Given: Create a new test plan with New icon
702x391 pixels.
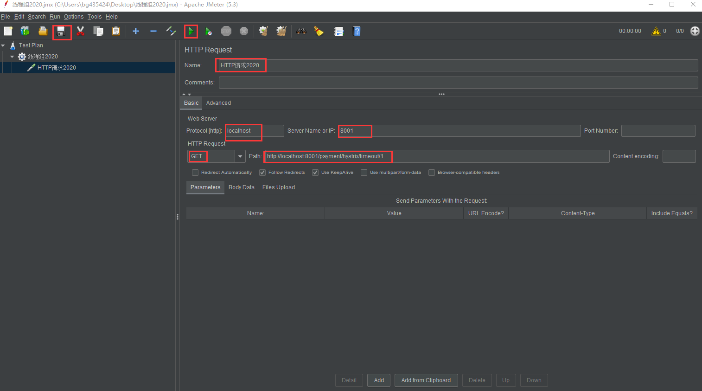Looking at the screenshot, I should click(x=8, y=31).
